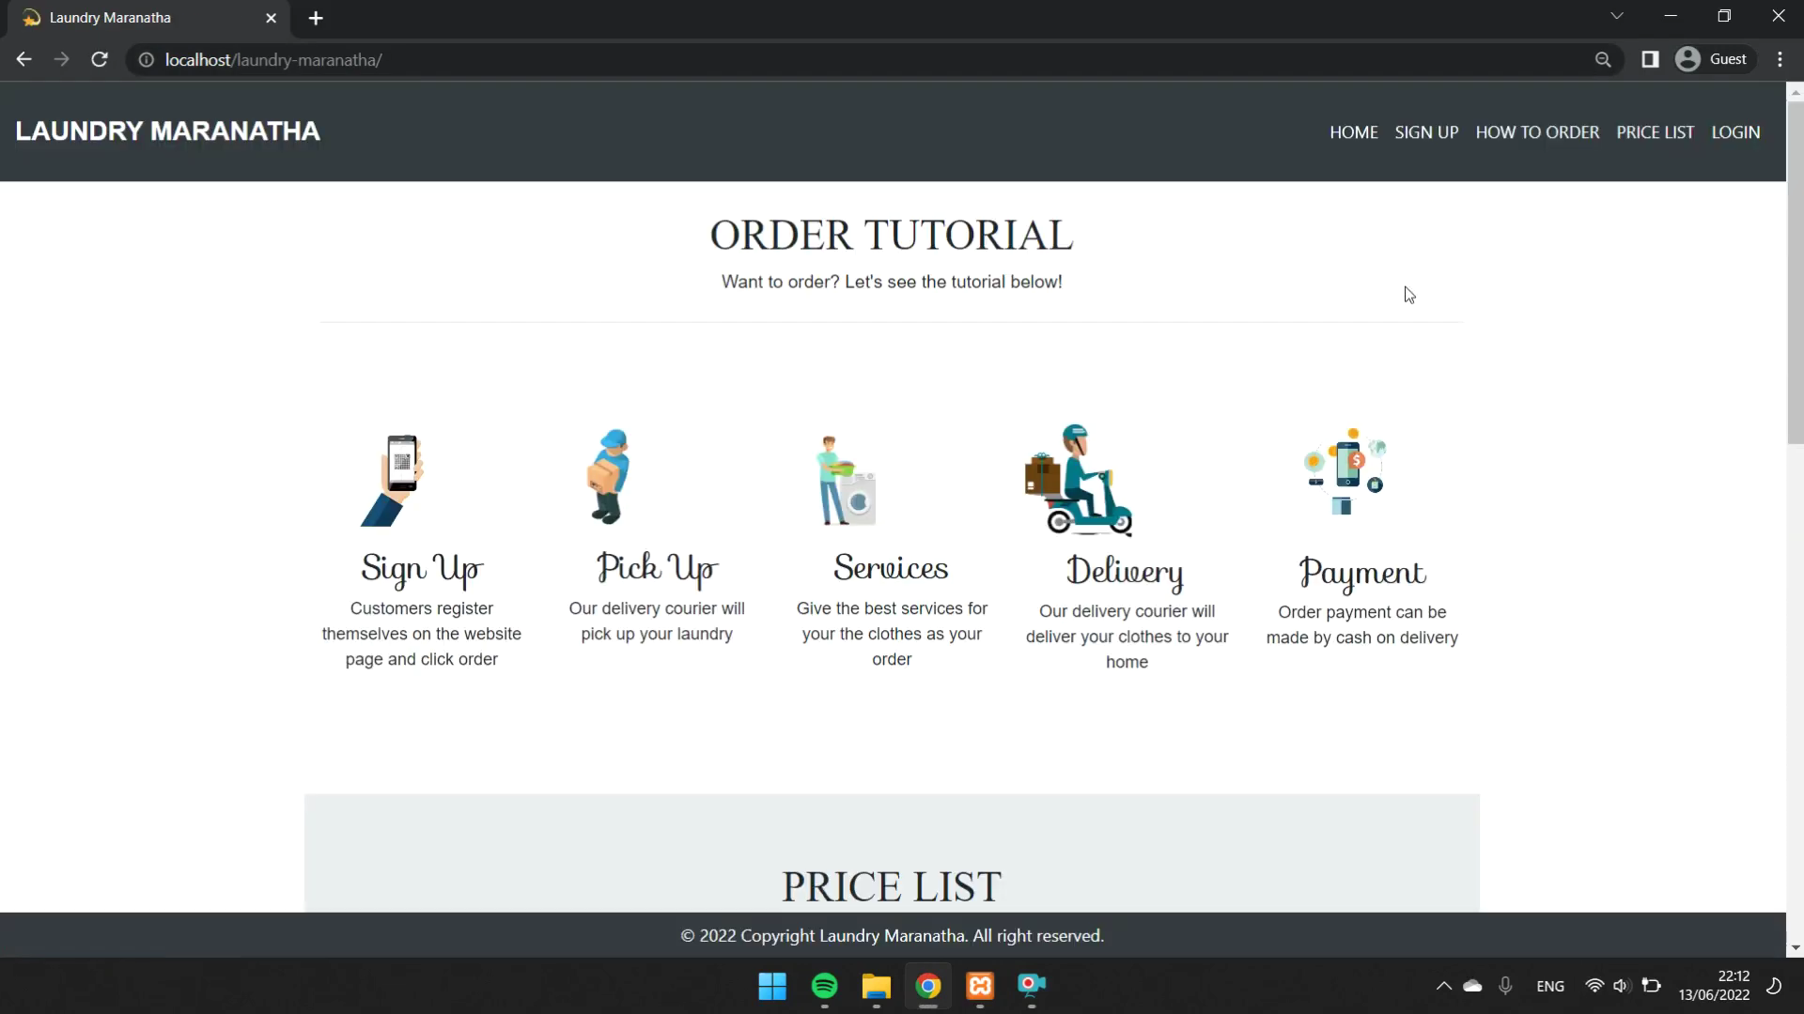
Task: Click the Wi-Fi icon in the system tray
Action: click(x=1594, y=986)
